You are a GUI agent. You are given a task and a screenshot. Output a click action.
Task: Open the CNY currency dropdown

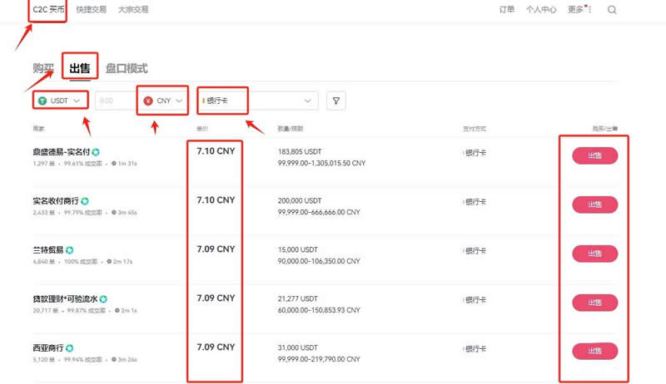click(x=162, y=101)
